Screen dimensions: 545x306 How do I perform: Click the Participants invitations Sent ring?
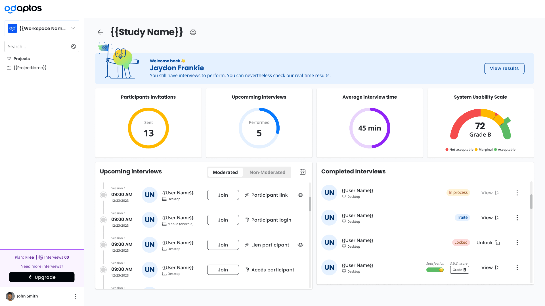click(x=148, y=128)
